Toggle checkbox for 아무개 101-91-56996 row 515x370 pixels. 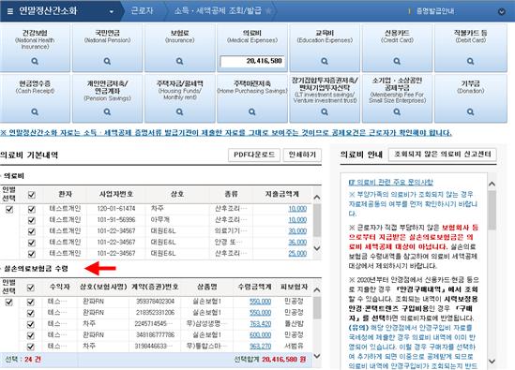coord(32,220)
